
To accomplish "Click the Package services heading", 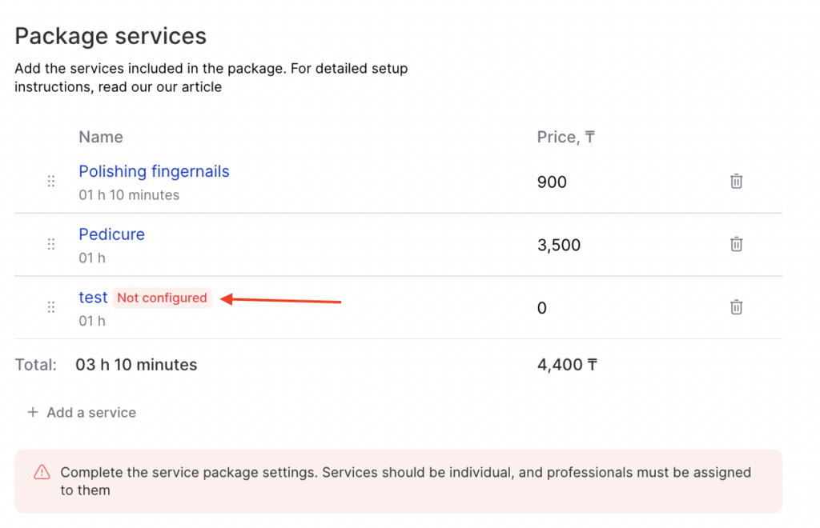I will click(x=111, y=36).
